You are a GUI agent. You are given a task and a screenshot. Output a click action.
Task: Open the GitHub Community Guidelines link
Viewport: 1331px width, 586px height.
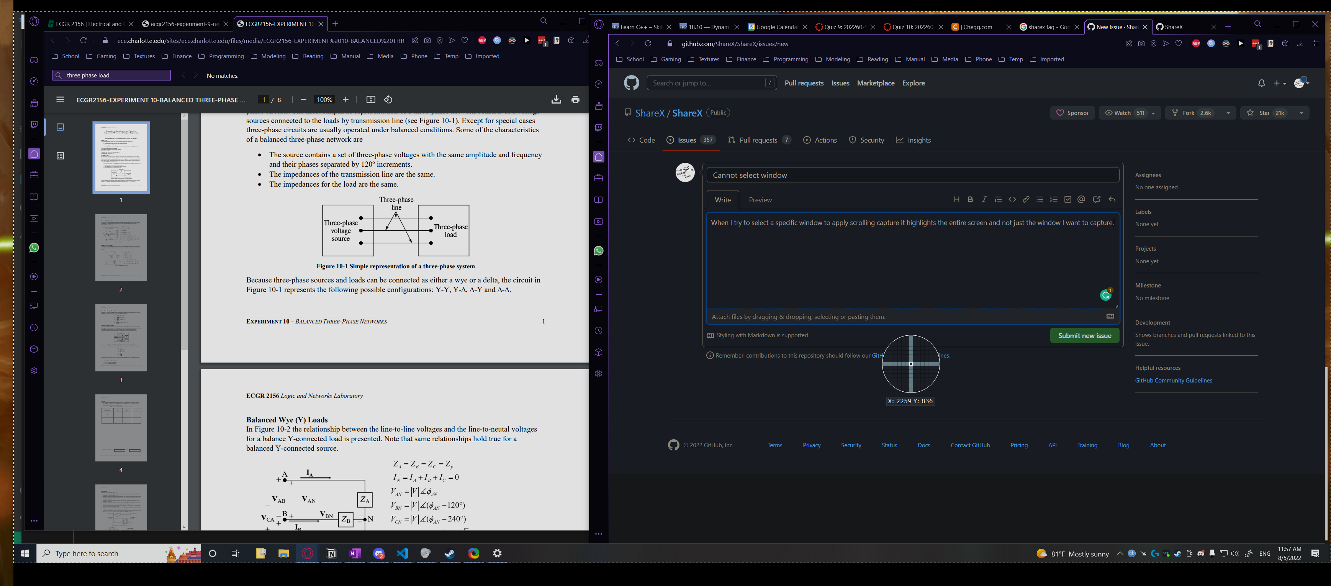(1174, 380)
